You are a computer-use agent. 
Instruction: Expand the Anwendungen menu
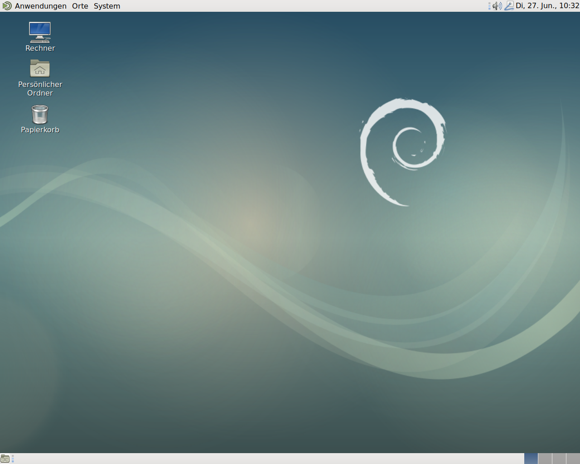(x=40, y=6)
